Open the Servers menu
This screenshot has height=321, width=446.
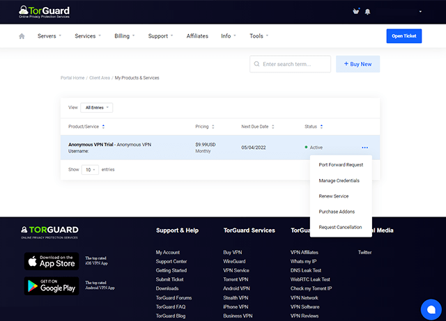coord(49,36)
